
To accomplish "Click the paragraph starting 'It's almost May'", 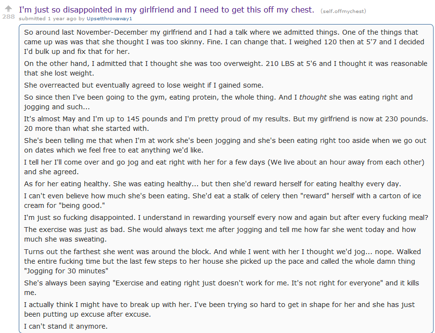I will click(x=226, y=124).
